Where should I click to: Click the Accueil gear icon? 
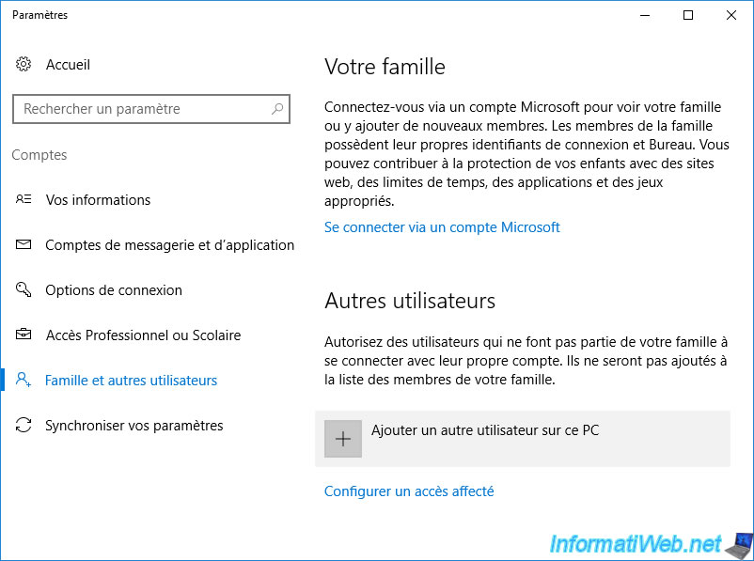[x=24, y=64]
